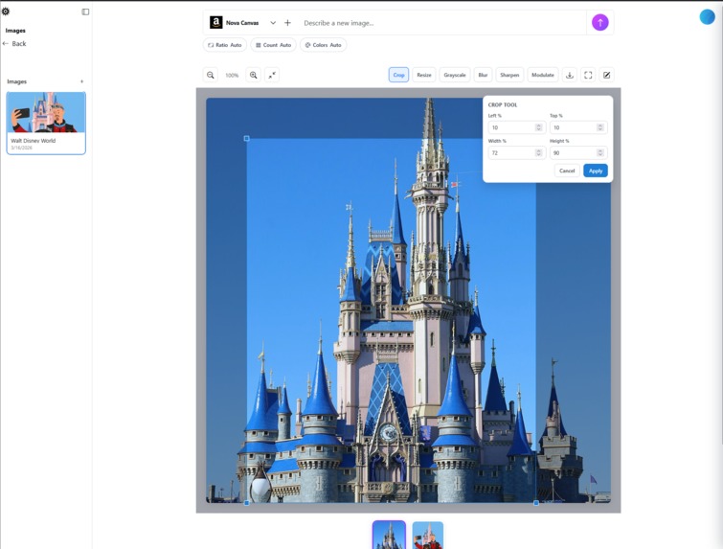Viewport: 723px width, 549px height.
Task: Click the Height % input field
Action: [578, 152]
